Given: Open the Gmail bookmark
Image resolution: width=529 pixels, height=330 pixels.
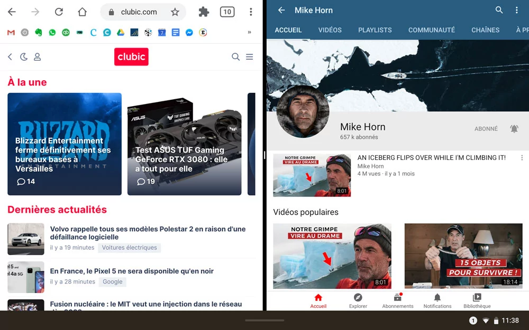Looking at the screenshot, I should point(11,32).
